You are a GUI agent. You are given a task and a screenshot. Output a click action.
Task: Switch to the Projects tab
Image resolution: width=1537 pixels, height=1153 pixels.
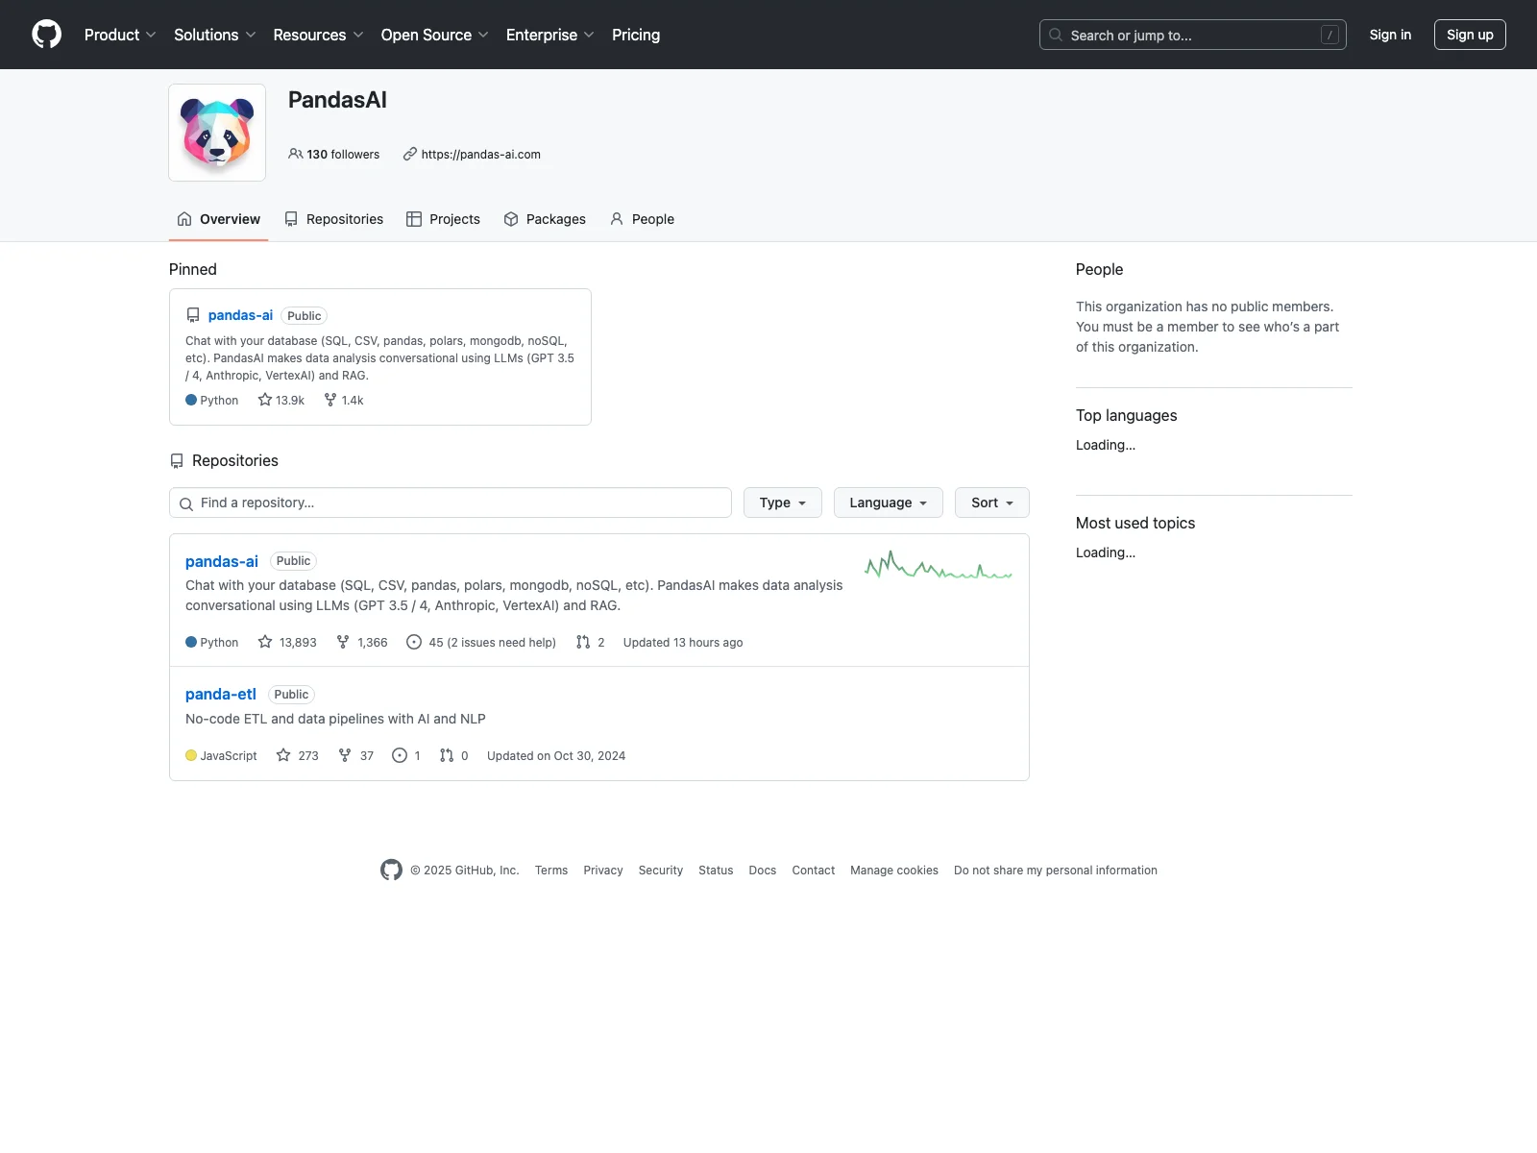point(443,219)
